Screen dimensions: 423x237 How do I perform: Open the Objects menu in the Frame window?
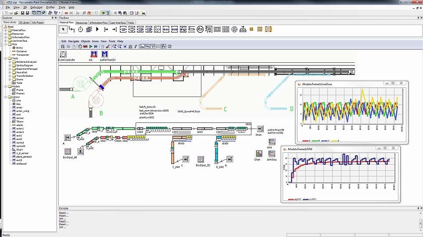click(86, 41)
